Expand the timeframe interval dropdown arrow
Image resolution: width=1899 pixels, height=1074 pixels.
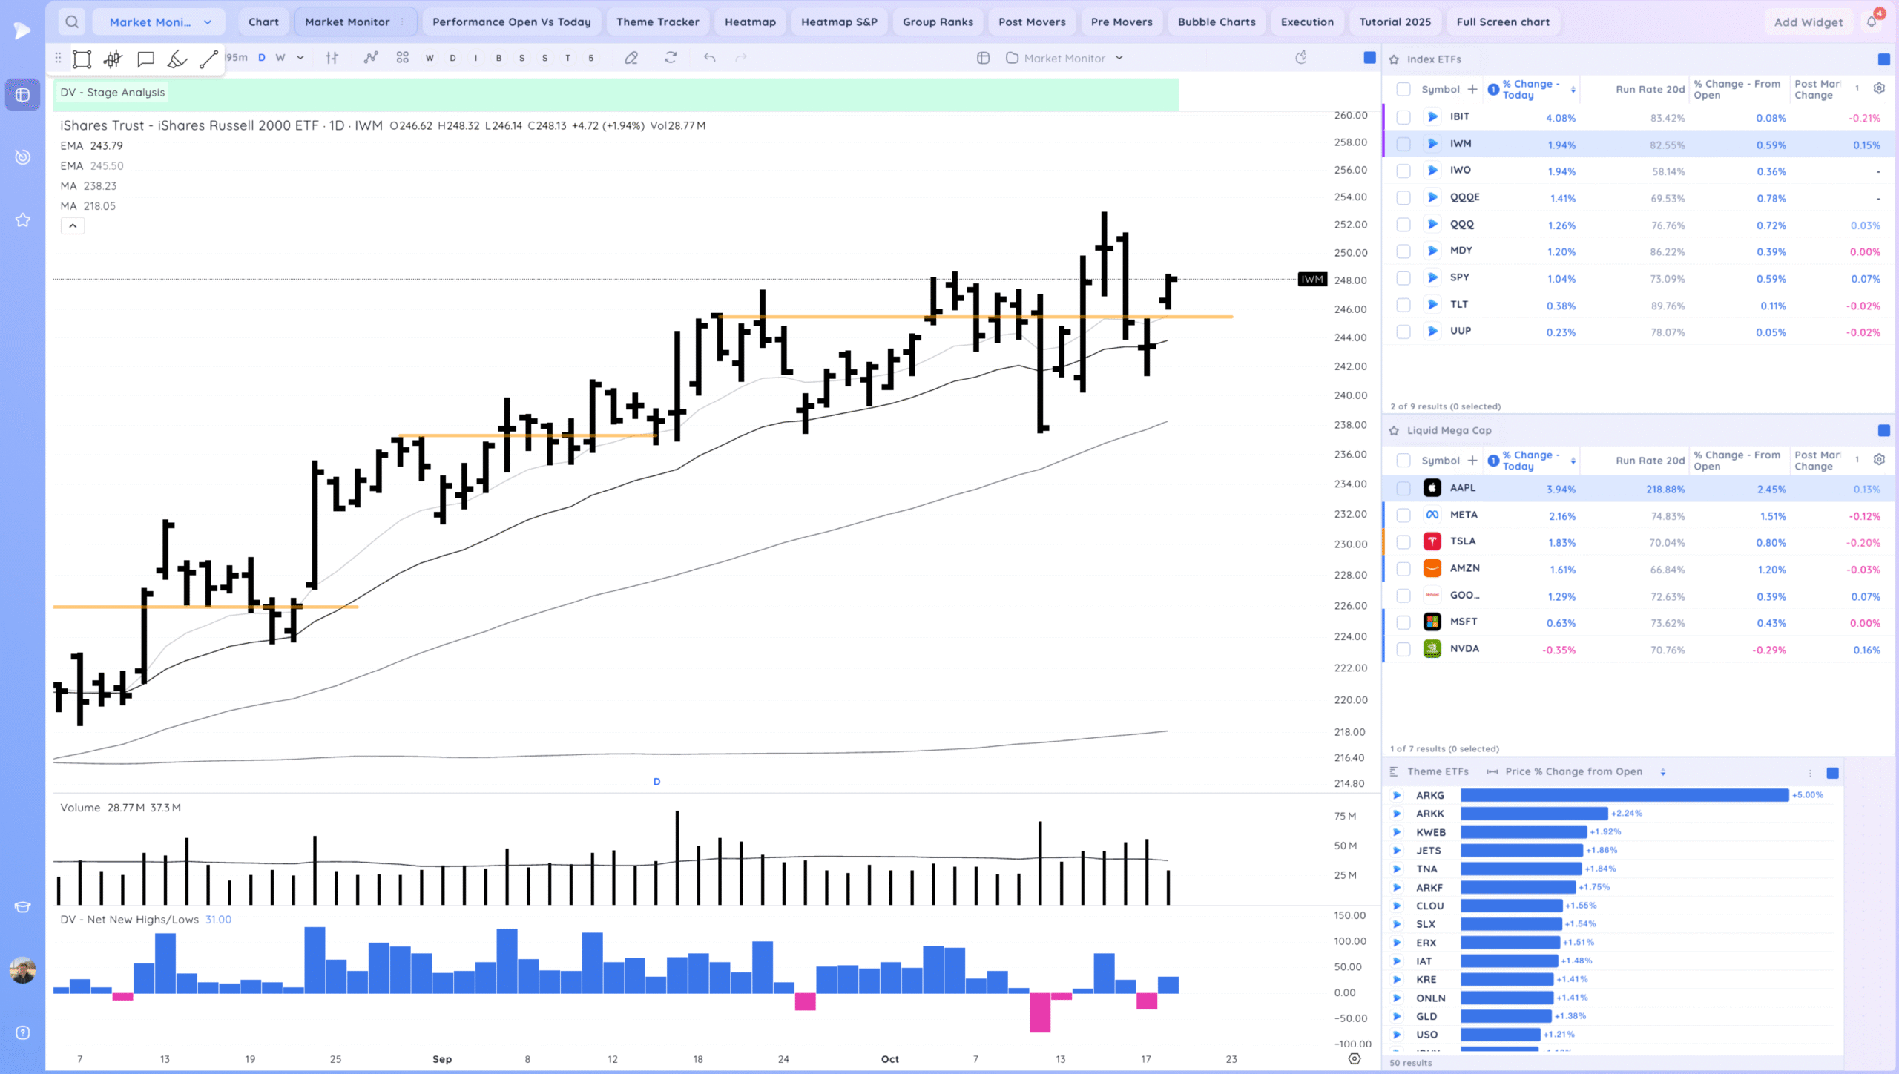click(300, 58)
